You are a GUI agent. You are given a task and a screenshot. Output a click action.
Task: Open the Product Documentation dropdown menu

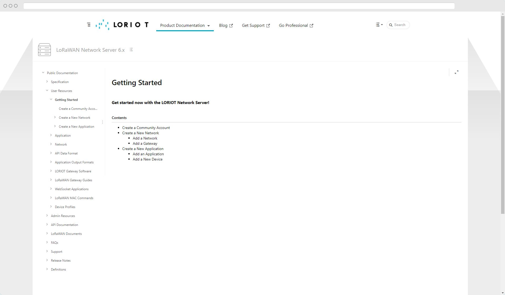point(185,25)
